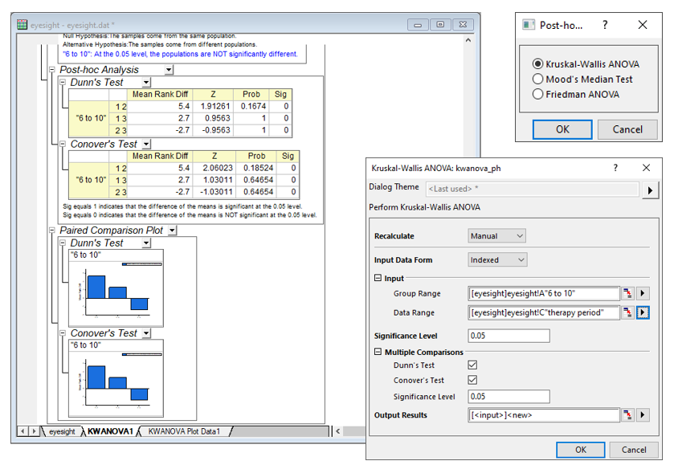Uncheck the Dunn's Test checkbox

pos(472,365)
